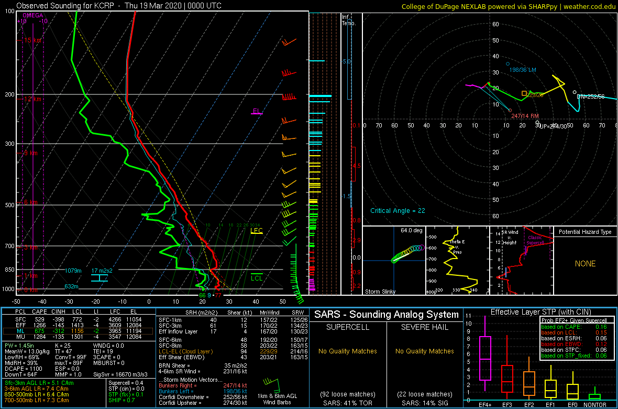This screenshot has width=618, height=409.
Task: Click the NONE hazard type text
Action: (x=585, y=264)
